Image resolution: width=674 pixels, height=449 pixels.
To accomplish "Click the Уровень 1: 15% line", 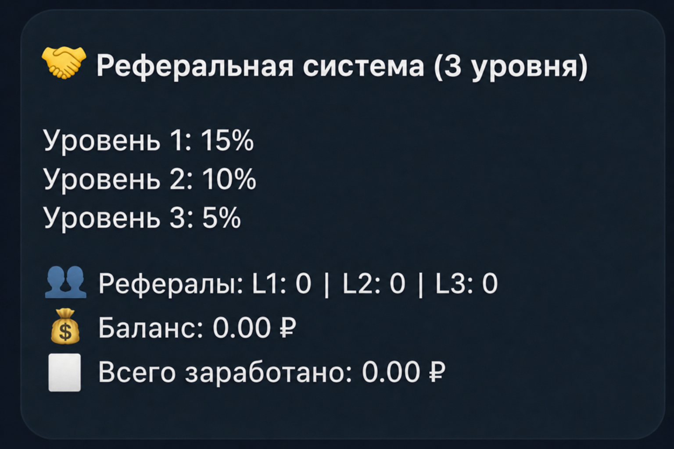I will 149,141.
